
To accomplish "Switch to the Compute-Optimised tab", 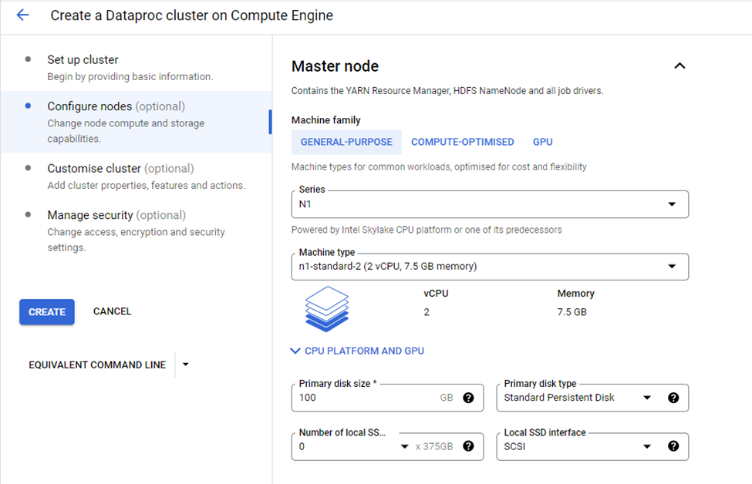I will [x=462, y=142].
